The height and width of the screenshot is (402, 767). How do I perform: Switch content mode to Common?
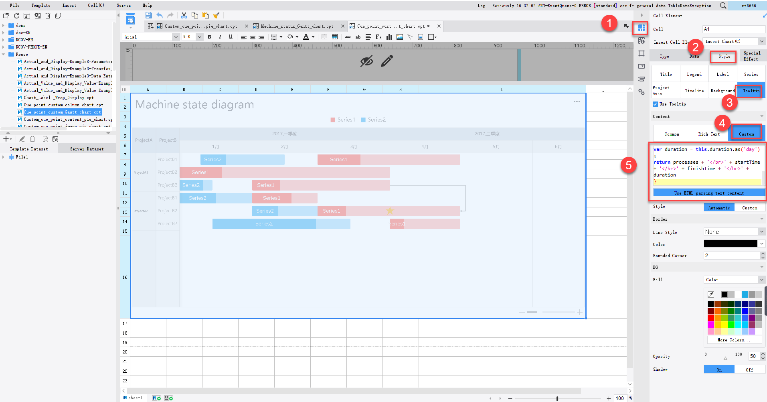pos(672,134)
